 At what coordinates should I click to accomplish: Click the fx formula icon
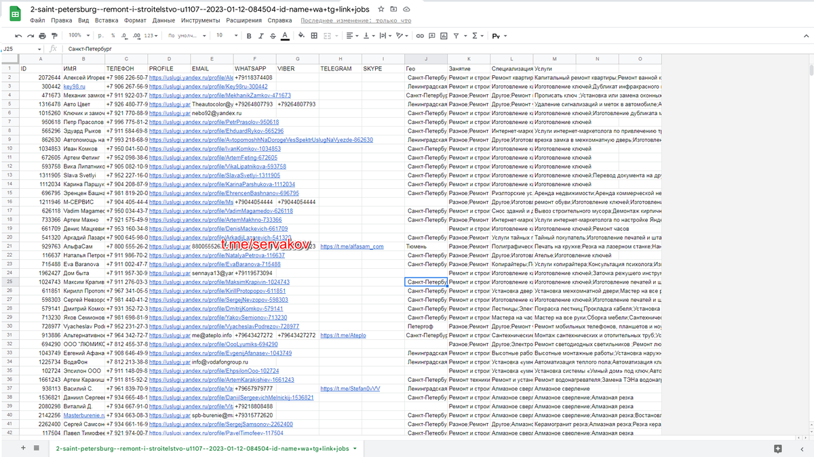click(54, 49)
